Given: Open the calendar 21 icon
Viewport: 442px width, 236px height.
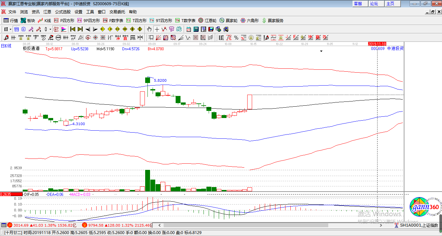Looking at the screenshot, I should click(x=189, y=29).
